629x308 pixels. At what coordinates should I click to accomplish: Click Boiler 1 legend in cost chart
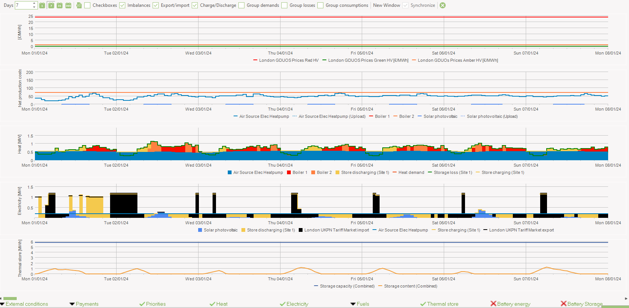(379, 116)
